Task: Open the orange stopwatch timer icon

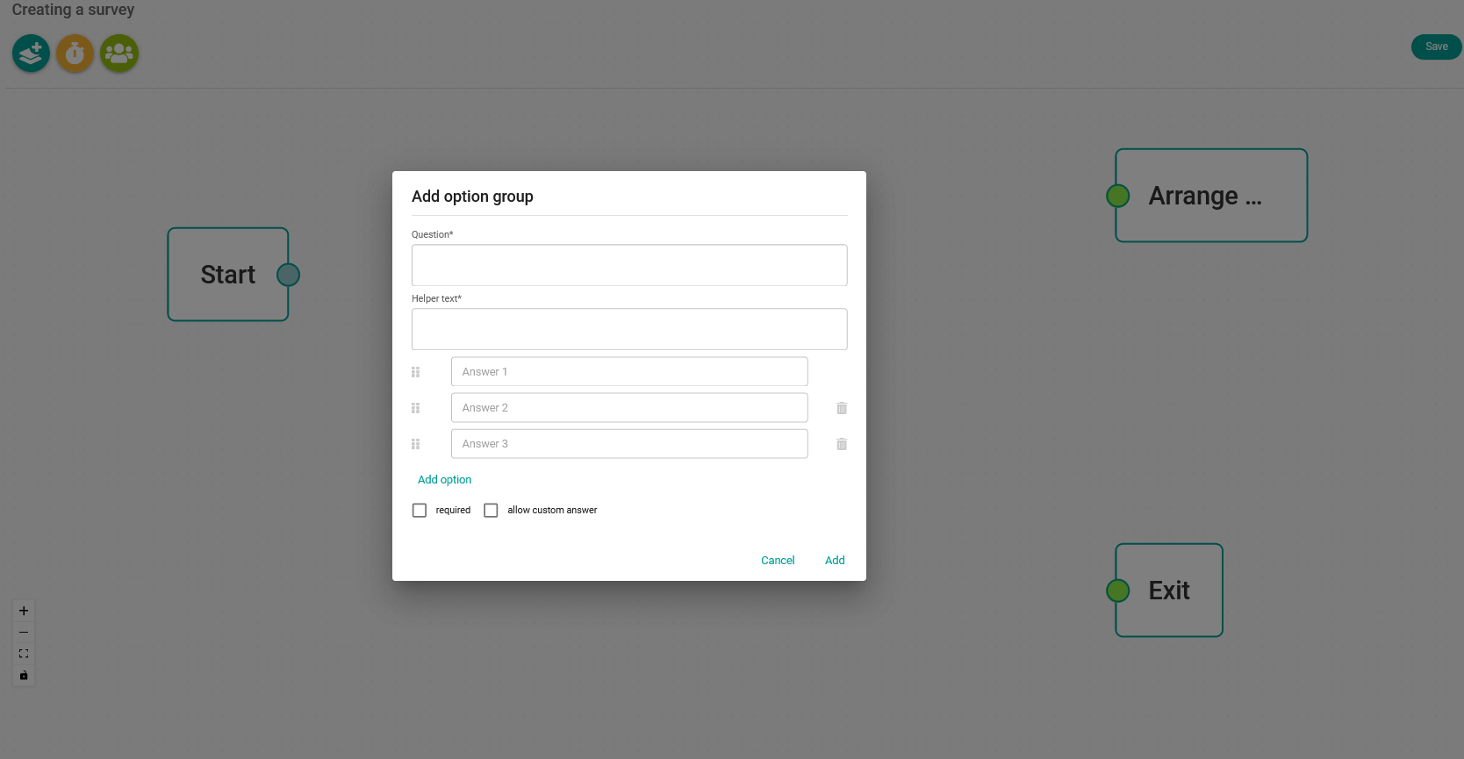Action: (75, 53)
